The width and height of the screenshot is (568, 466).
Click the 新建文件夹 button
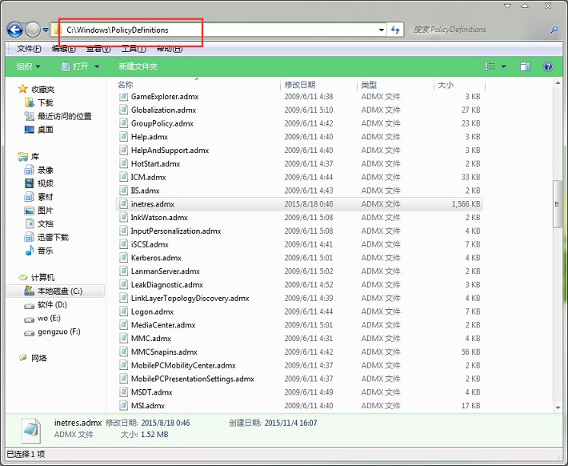[x=138, y=66]
